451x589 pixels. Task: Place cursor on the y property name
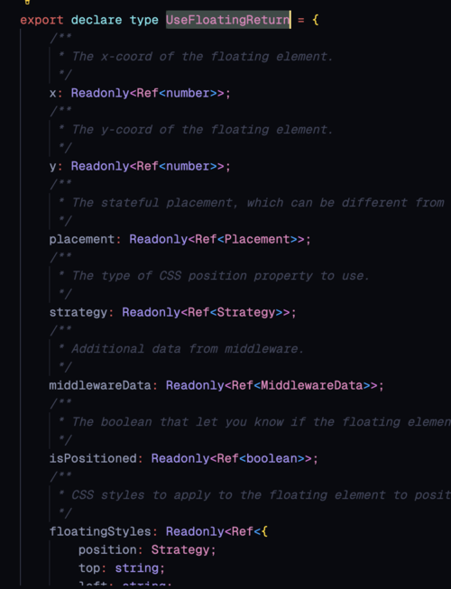(52, 166)
